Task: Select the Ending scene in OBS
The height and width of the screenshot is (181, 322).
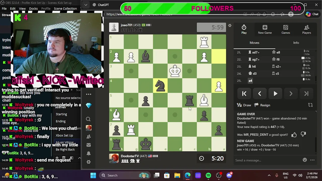Action: tap(61, 121)
